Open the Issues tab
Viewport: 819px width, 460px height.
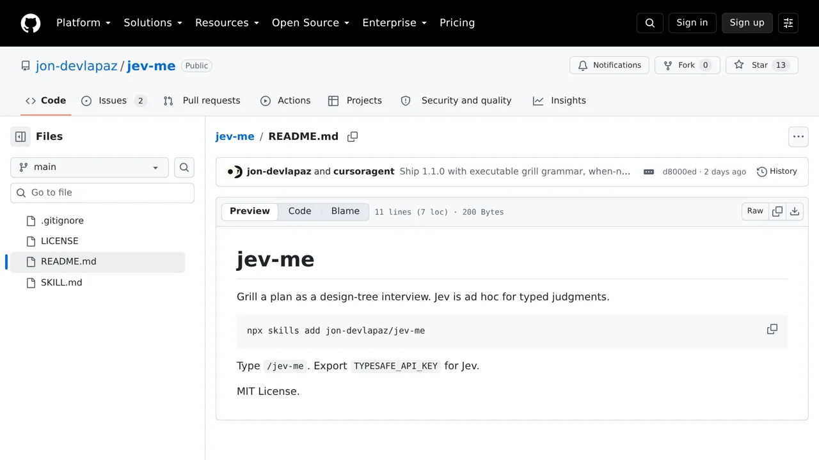point(114,101)
